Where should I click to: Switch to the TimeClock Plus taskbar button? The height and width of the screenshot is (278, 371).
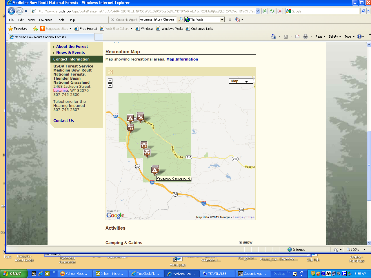click(146, 274)
